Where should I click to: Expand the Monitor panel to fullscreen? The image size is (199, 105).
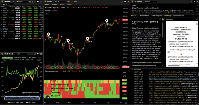pyautogui.click(x=35, y=2)
